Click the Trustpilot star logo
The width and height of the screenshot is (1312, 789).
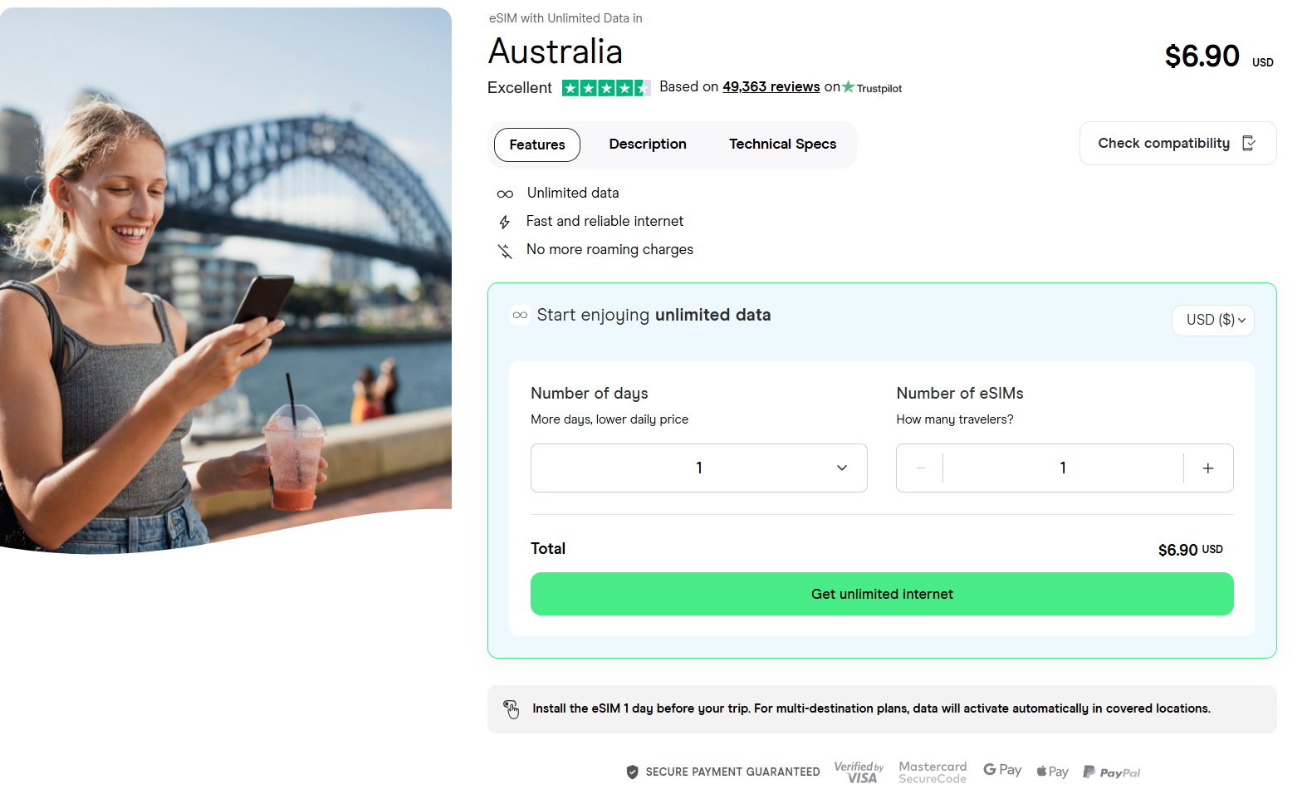pos(847,86)
